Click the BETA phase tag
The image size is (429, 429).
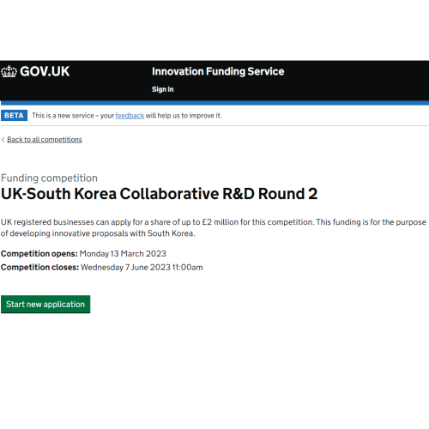coord(14,116)
